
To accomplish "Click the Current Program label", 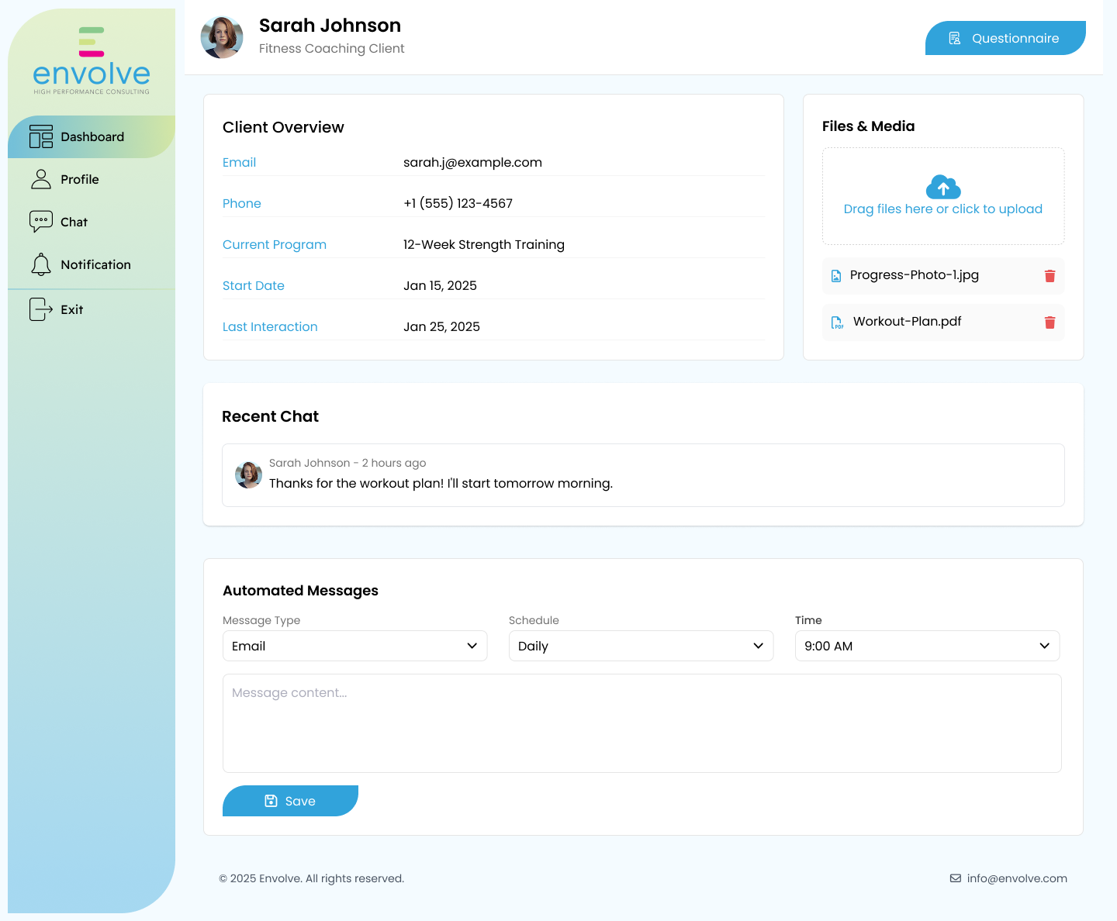I will 275,245.
